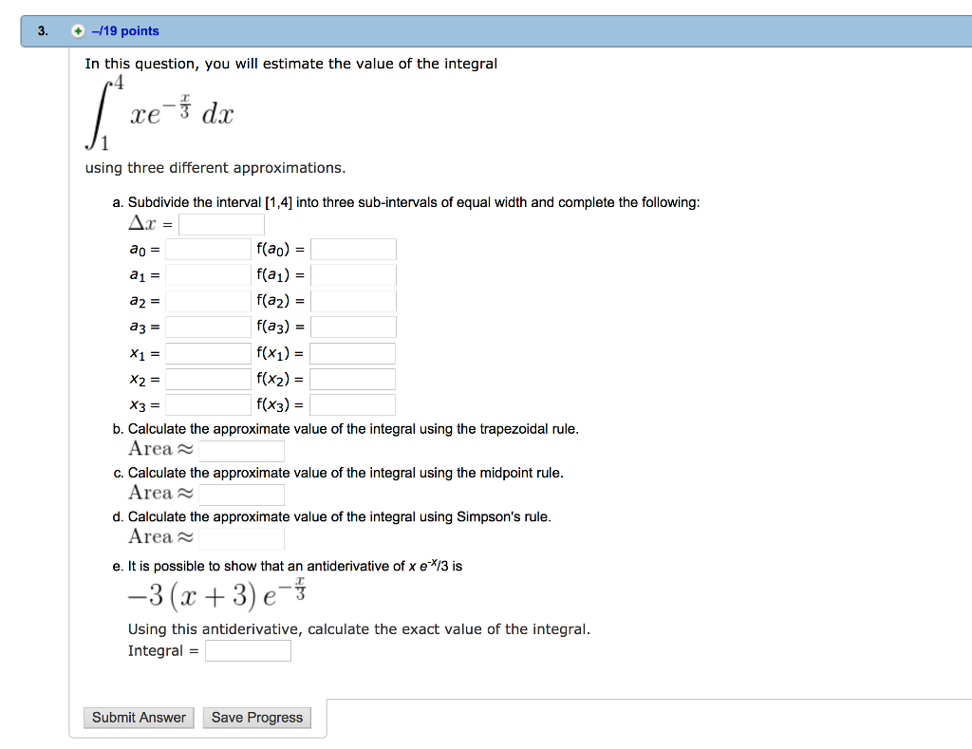The image size is (972, 749).
Task: Select the midpoint rule Area field
Action: [x=241, y=494]
